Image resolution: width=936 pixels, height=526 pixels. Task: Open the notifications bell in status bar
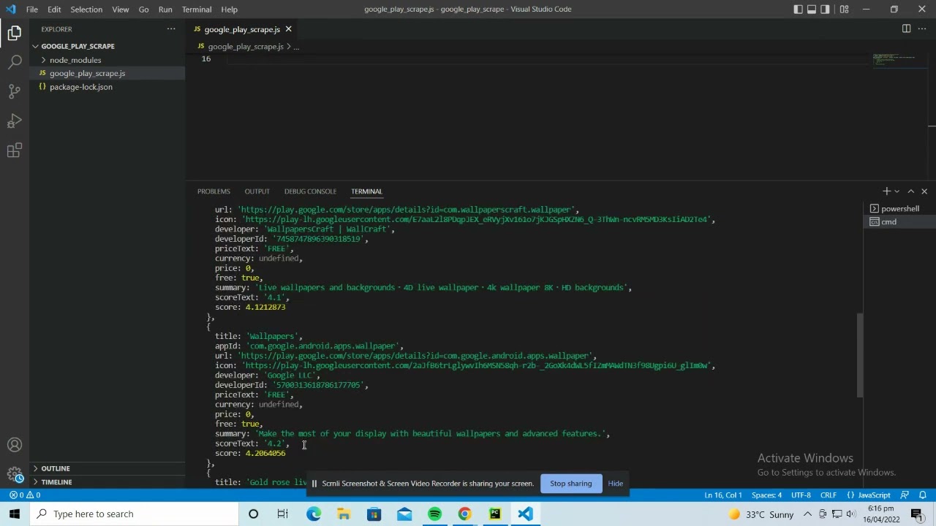point(922,495)
